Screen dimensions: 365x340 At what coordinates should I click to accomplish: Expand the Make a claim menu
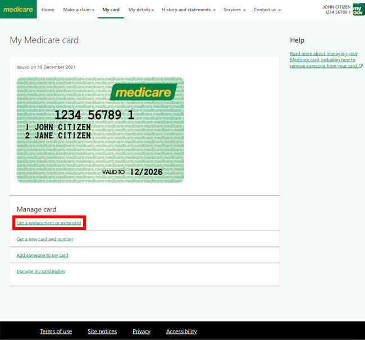pyautogui.click(x=79, y=10)
